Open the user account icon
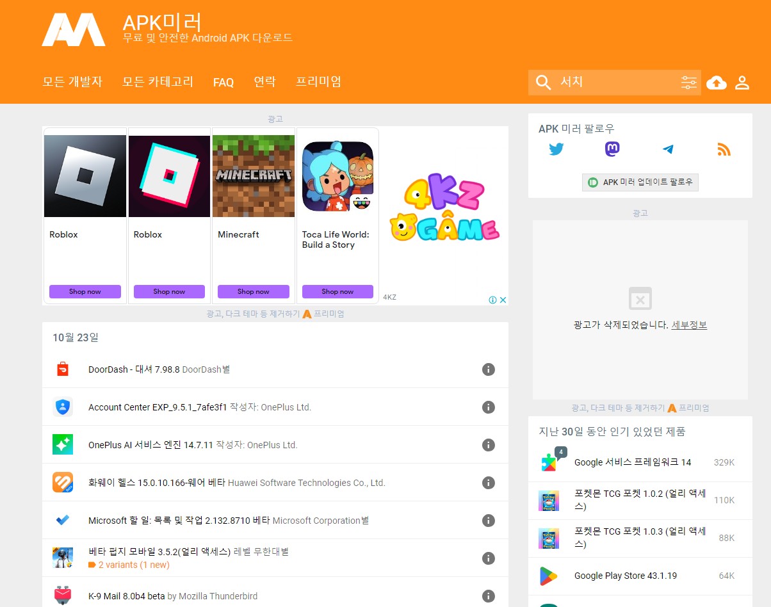This screenshot has height=607, width=771. tap(742, 83)
